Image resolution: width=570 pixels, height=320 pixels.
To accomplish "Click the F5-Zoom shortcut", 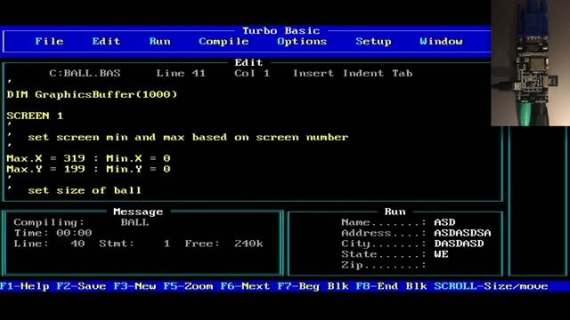I will pos(188,286).
